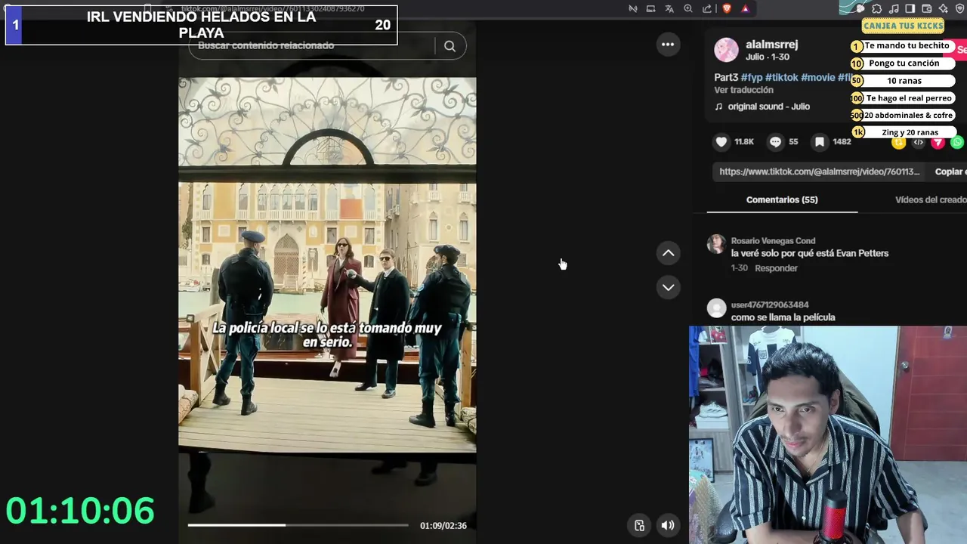Switch to Vídeos del creador tab
The height and width of the screenshot is (544, 967).
coord(931,199)
